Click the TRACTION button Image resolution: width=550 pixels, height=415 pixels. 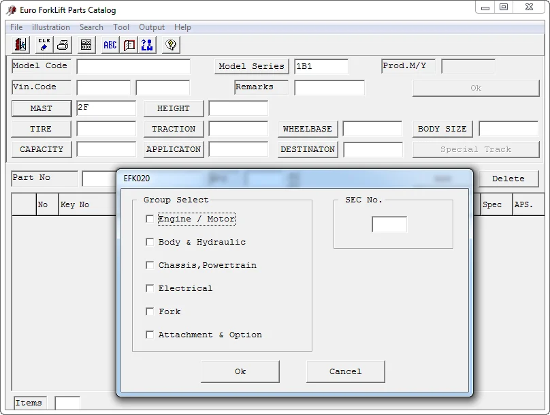click(174, 129)
